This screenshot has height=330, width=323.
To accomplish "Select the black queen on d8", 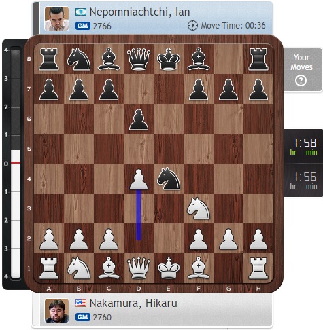I will pos(139,59).
